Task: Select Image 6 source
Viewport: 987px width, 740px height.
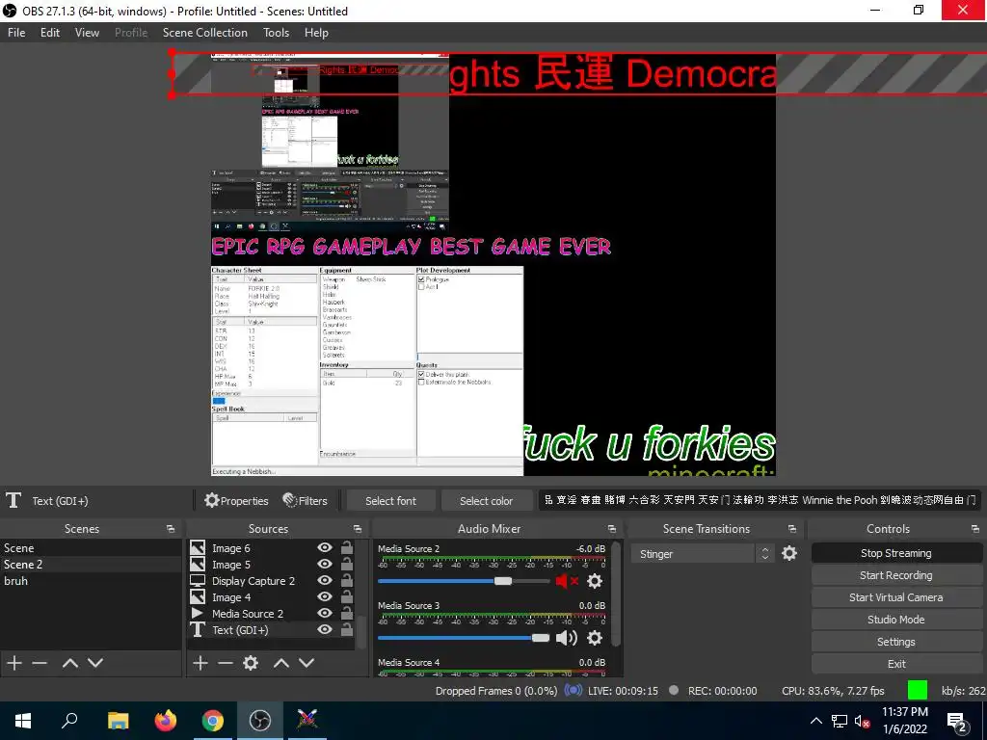Action: pyautogui.click(x=272, y=548)
